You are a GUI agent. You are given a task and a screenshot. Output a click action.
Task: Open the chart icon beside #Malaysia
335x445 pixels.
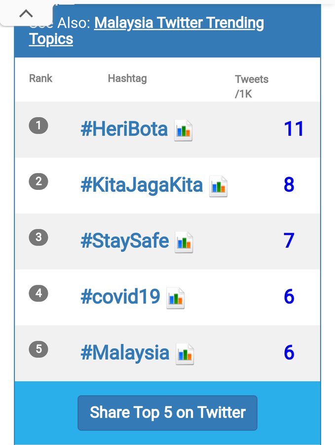[x=185, y=354]
